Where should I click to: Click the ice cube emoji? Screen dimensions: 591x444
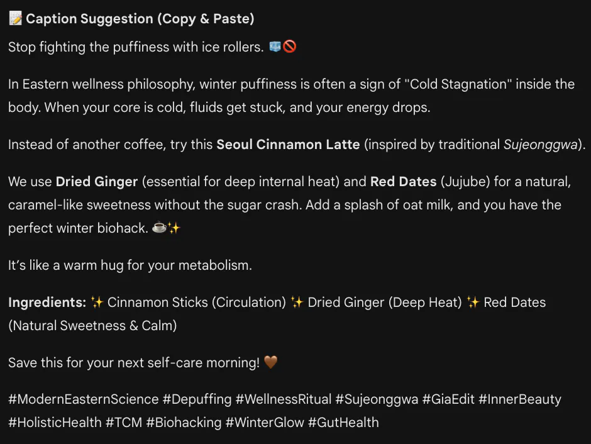pyautogui.click(x=275, y=47)
